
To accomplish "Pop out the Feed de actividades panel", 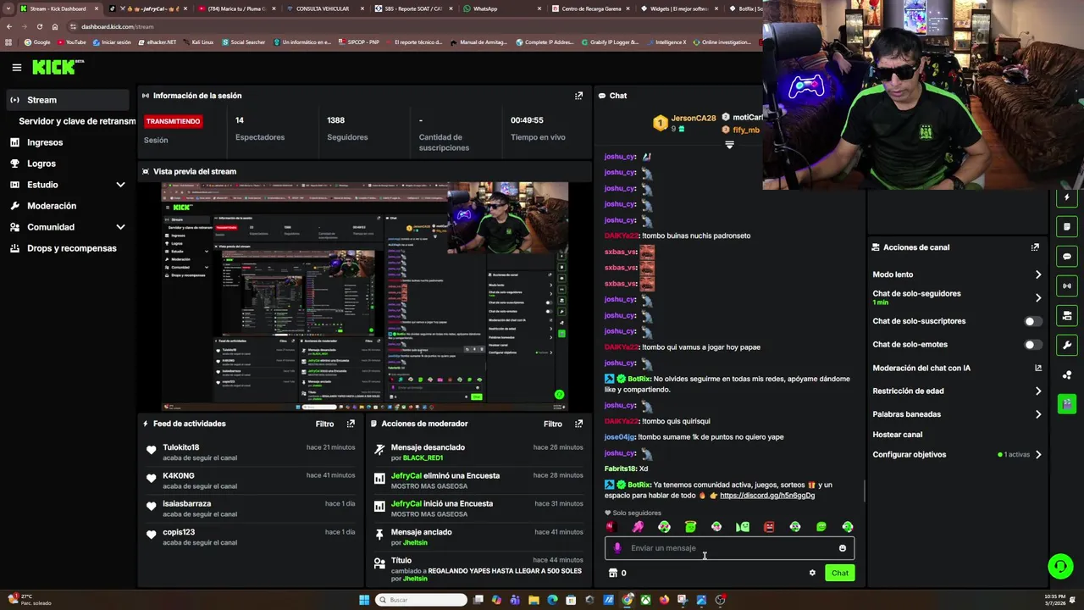I will click(351, 424).
